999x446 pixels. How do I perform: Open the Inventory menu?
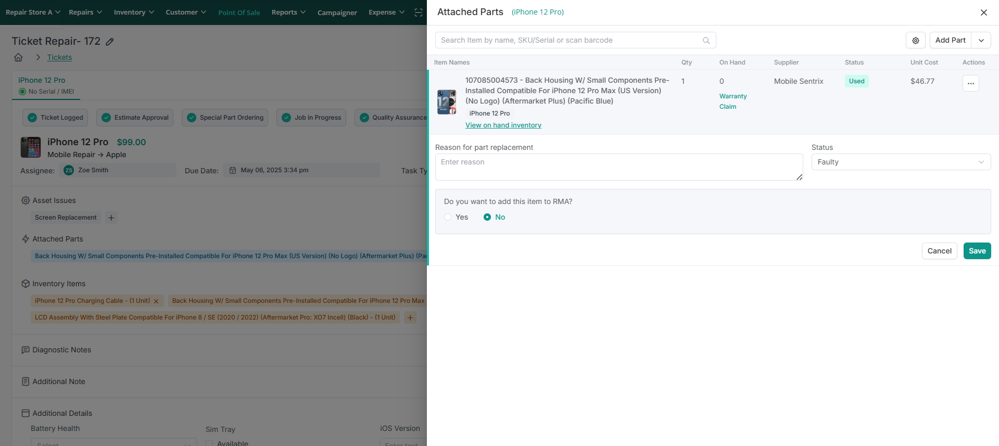[x=134, y=12]
